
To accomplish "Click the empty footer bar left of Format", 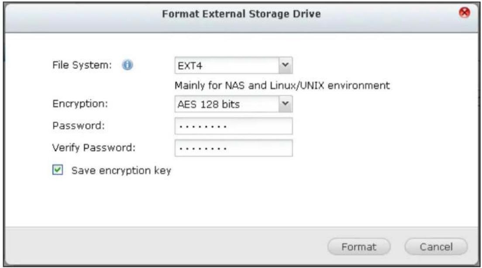I will coord(166,247).
